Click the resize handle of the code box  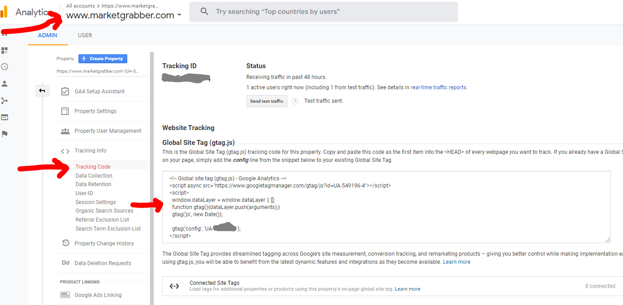tap(607, 240)
